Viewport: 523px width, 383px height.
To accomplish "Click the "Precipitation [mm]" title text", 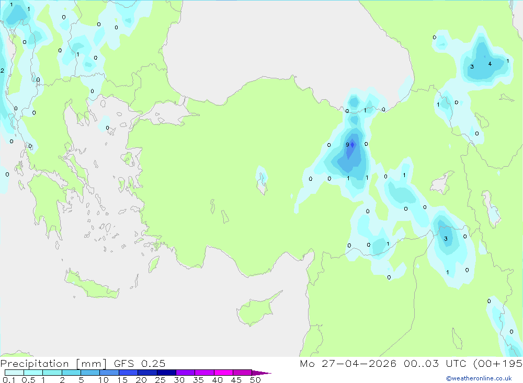I will pos(53,364).
